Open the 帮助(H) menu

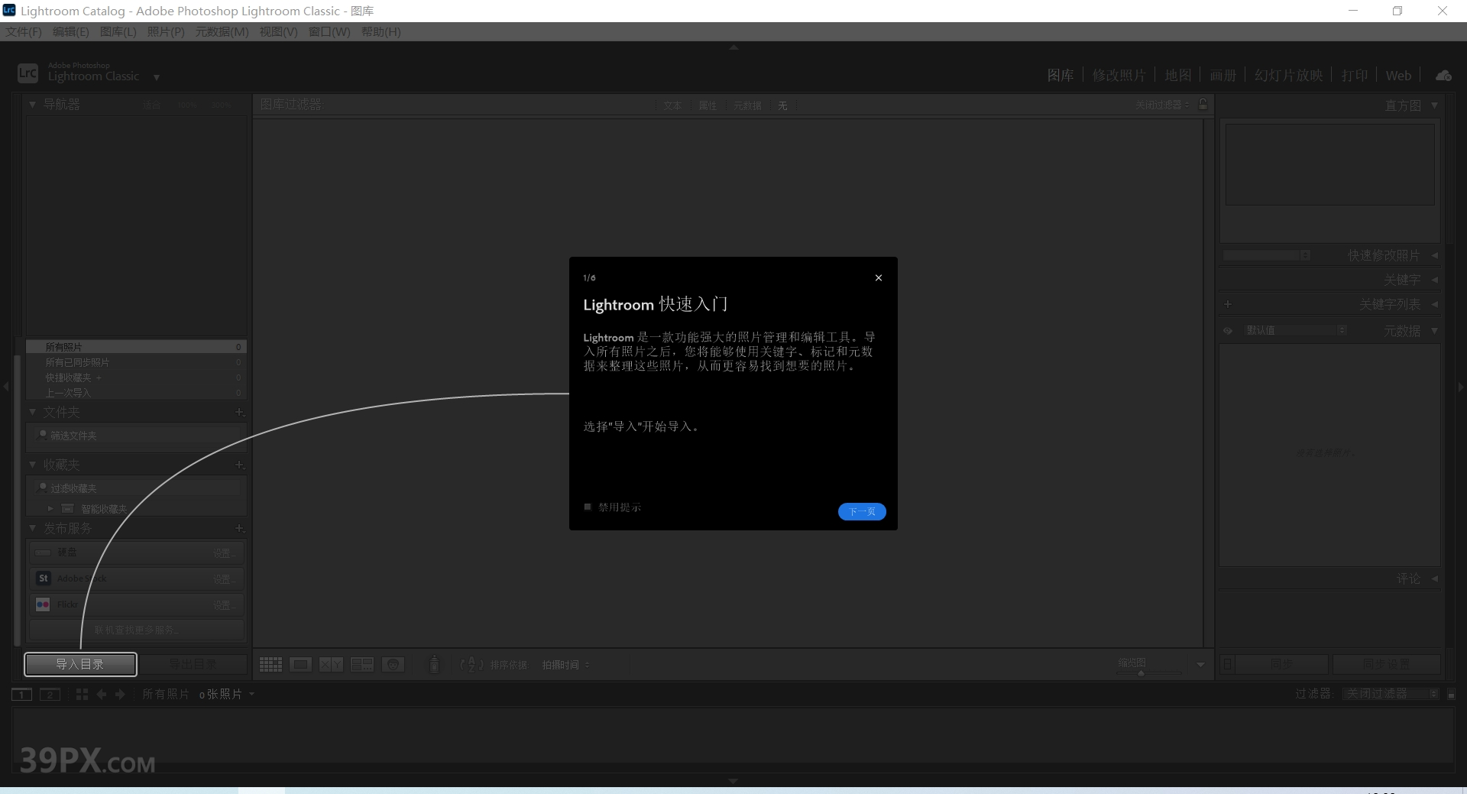(x=381, y=31)
